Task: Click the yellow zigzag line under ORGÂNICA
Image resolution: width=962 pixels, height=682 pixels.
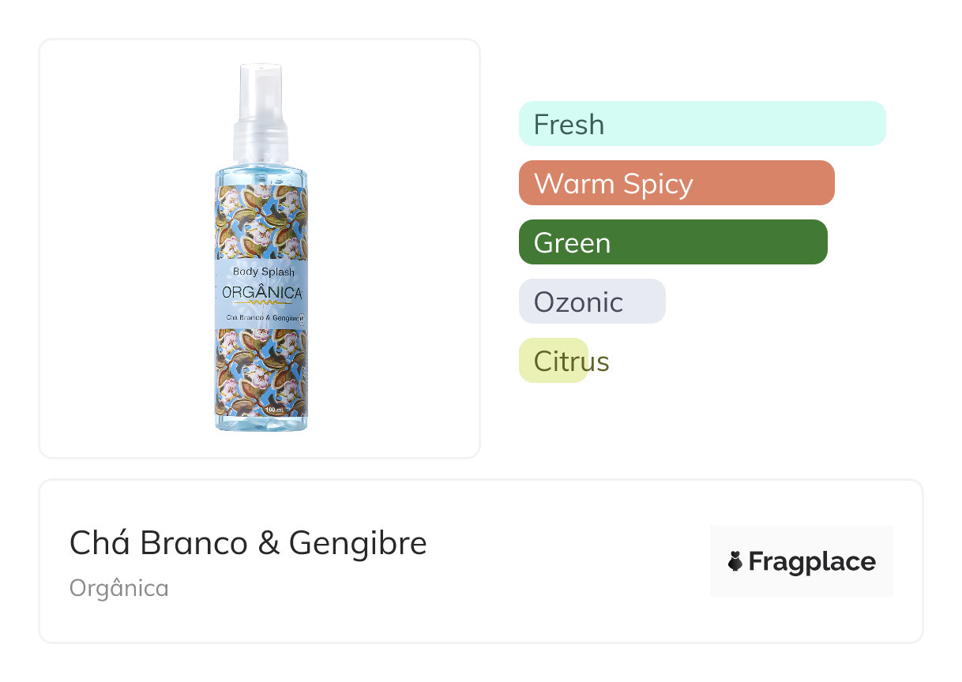Action: coord(263,302)
